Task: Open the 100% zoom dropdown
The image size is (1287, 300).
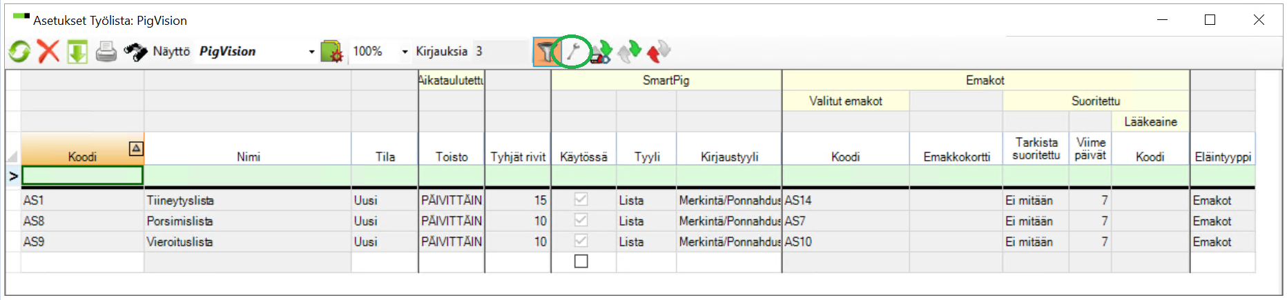Action: tap(405, 52)
